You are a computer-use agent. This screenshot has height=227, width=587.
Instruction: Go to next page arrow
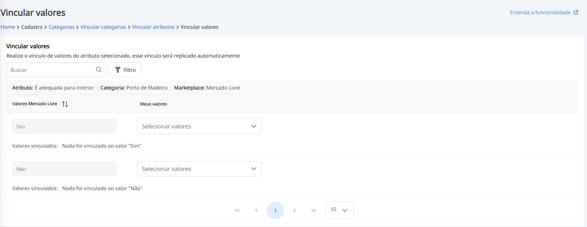[x=294, y=210]
